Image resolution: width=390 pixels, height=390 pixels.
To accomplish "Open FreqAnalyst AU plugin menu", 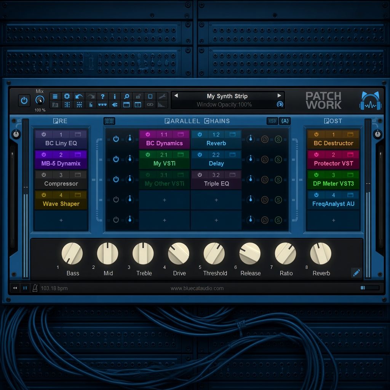I will point(333,204).
